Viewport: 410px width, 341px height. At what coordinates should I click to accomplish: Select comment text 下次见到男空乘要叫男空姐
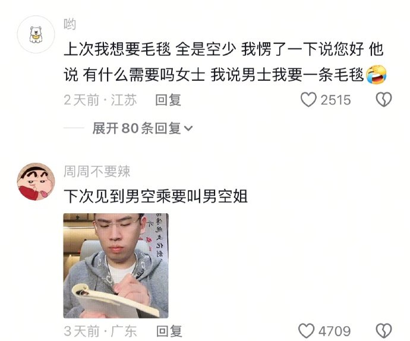[x=156, y=197]
